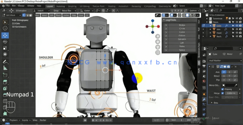Click the eyedropper next to Mirror Object
This screenshot has width=243, height=125.
(x=236, y=85)
